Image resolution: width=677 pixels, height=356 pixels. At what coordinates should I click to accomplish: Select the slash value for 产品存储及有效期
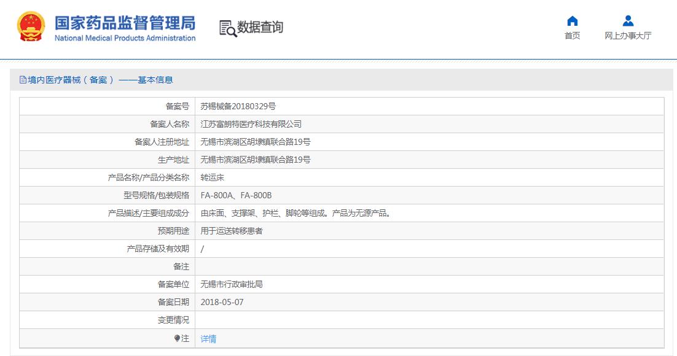point(202,249)
